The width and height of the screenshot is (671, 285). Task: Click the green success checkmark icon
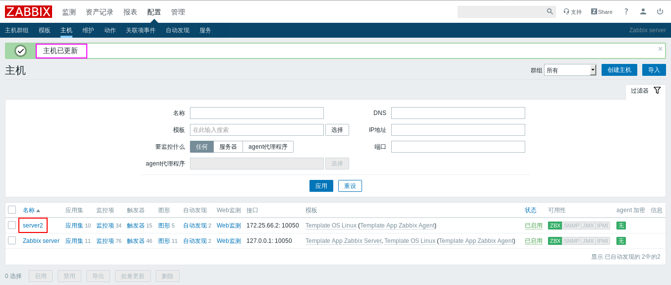pos(20,51)
